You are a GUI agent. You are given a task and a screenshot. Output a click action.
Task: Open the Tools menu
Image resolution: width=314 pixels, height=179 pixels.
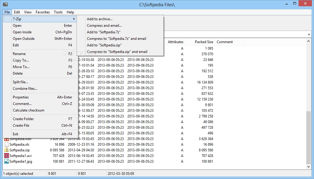(58, 12)
